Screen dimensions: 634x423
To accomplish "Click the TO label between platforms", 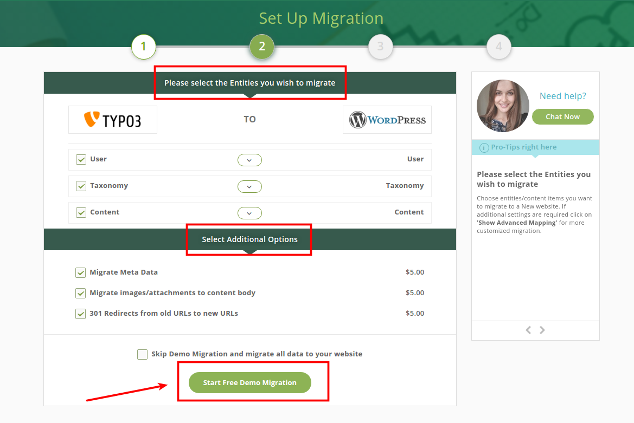I will [250, 120].
